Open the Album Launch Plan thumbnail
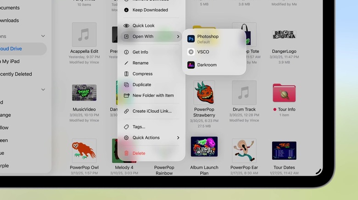 (204, 147)
